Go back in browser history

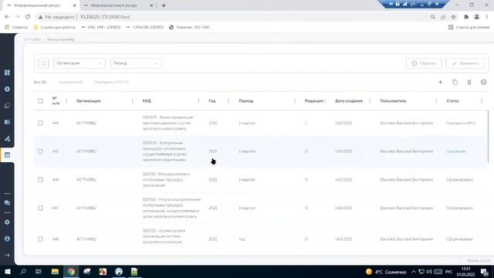(7, 17)
